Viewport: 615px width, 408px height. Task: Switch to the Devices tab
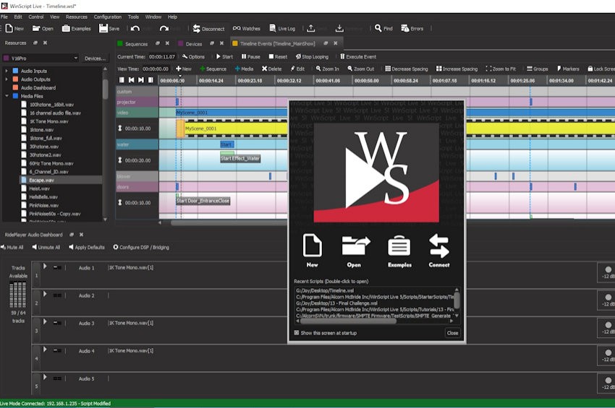tap(194, 44)
